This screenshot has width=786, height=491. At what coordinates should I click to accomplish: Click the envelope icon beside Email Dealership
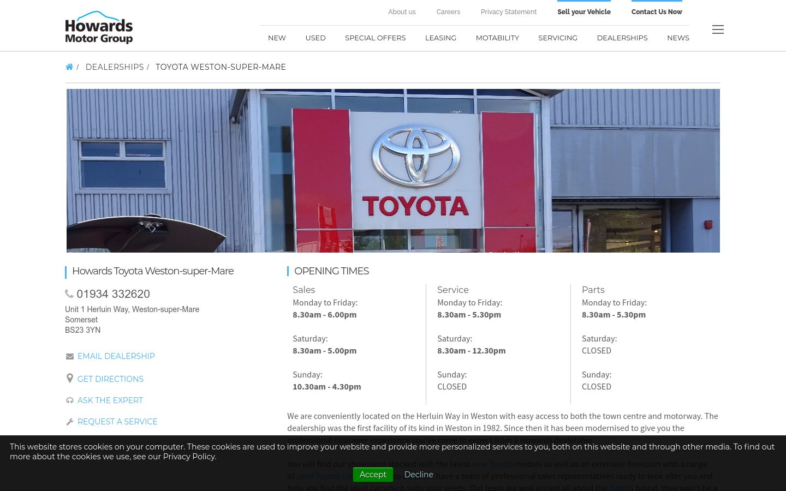(70, 356)
